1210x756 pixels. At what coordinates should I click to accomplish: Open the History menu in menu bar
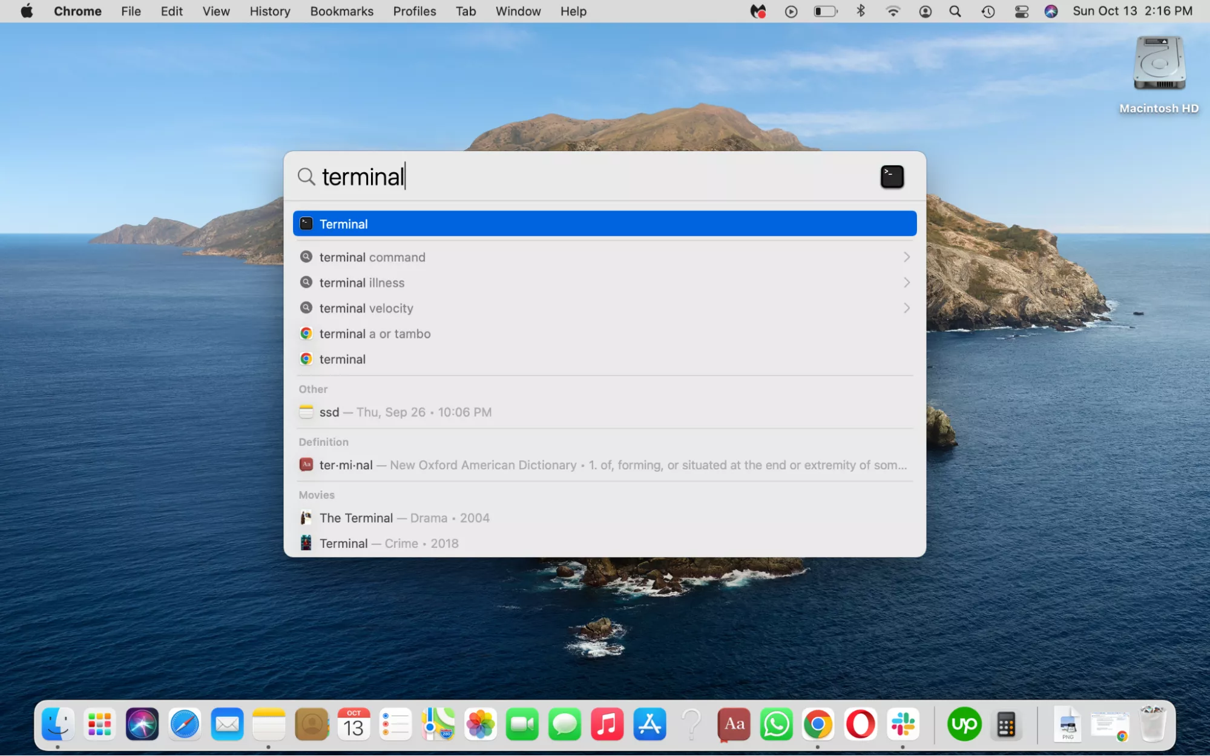[x=269, y=11]
